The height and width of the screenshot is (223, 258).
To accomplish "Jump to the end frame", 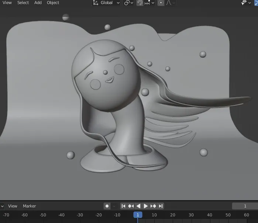I will point(161,206).
